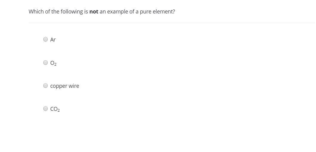
Task: Click the word "example" in the question
Action: [x=117, y=12]
